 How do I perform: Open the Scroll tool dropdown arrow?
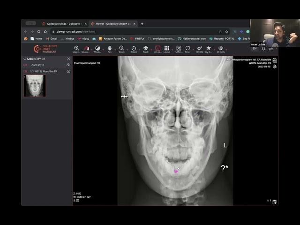[x=151, y=50]
